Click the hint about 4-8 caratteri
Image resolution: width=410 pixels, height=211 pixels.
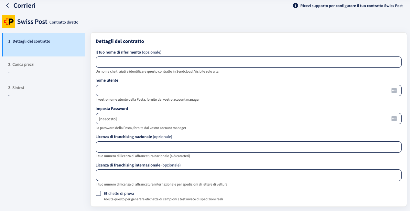pyautogui.click(x=143, y=156)
